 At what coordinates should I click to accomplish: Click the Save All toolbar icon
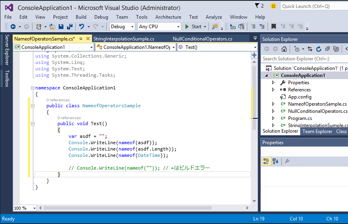coord(70,27)
